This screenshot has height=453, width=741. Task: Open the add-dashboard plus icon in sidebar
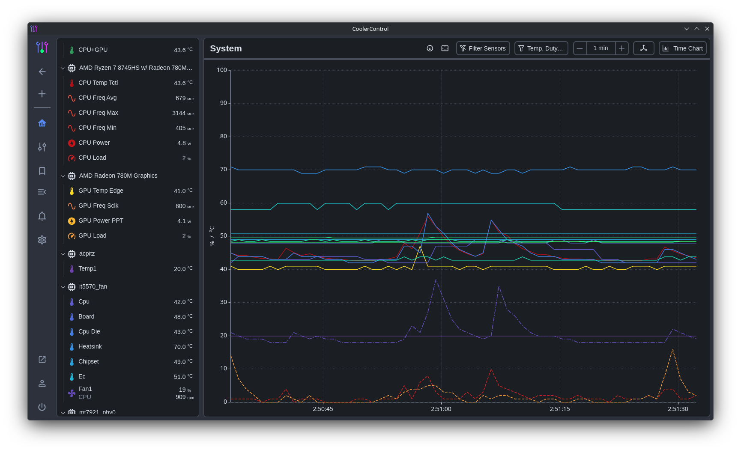click(x=42, y=94)
